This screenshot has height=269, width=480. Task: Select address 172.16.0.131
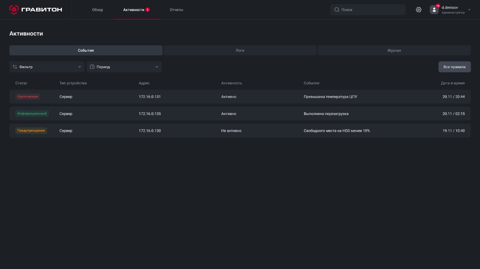point(150,97)
